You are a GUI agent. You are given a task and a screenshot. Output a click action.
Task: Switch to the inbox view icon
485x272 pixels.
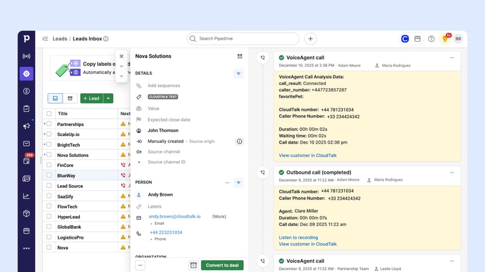(55, 98)
